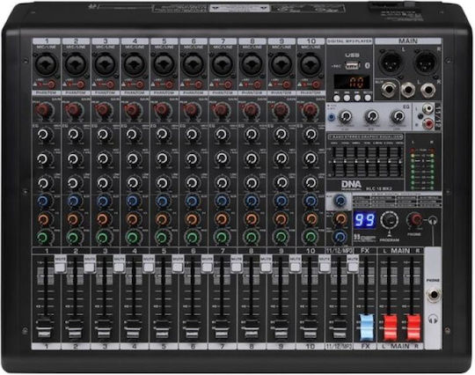Click the USB port on MP3 player
Viewport: 475px width, 375px height.
[352, 65]
